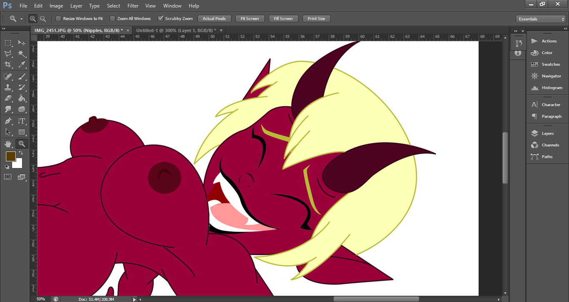Select the Move tool
Viewport: 569px width, 302px height.
[22, 43]
